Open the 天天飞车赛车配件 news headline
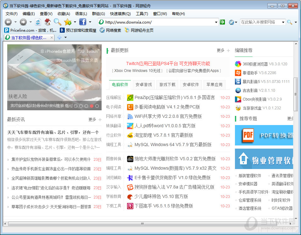301x235 pixels. pyautogui.click(x=53, y=133)
